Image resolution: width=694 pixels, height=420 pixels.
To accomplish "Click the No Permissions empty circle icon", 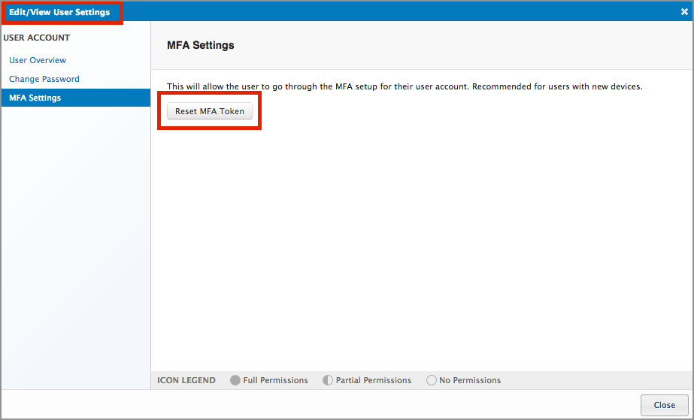I will 432,380.
